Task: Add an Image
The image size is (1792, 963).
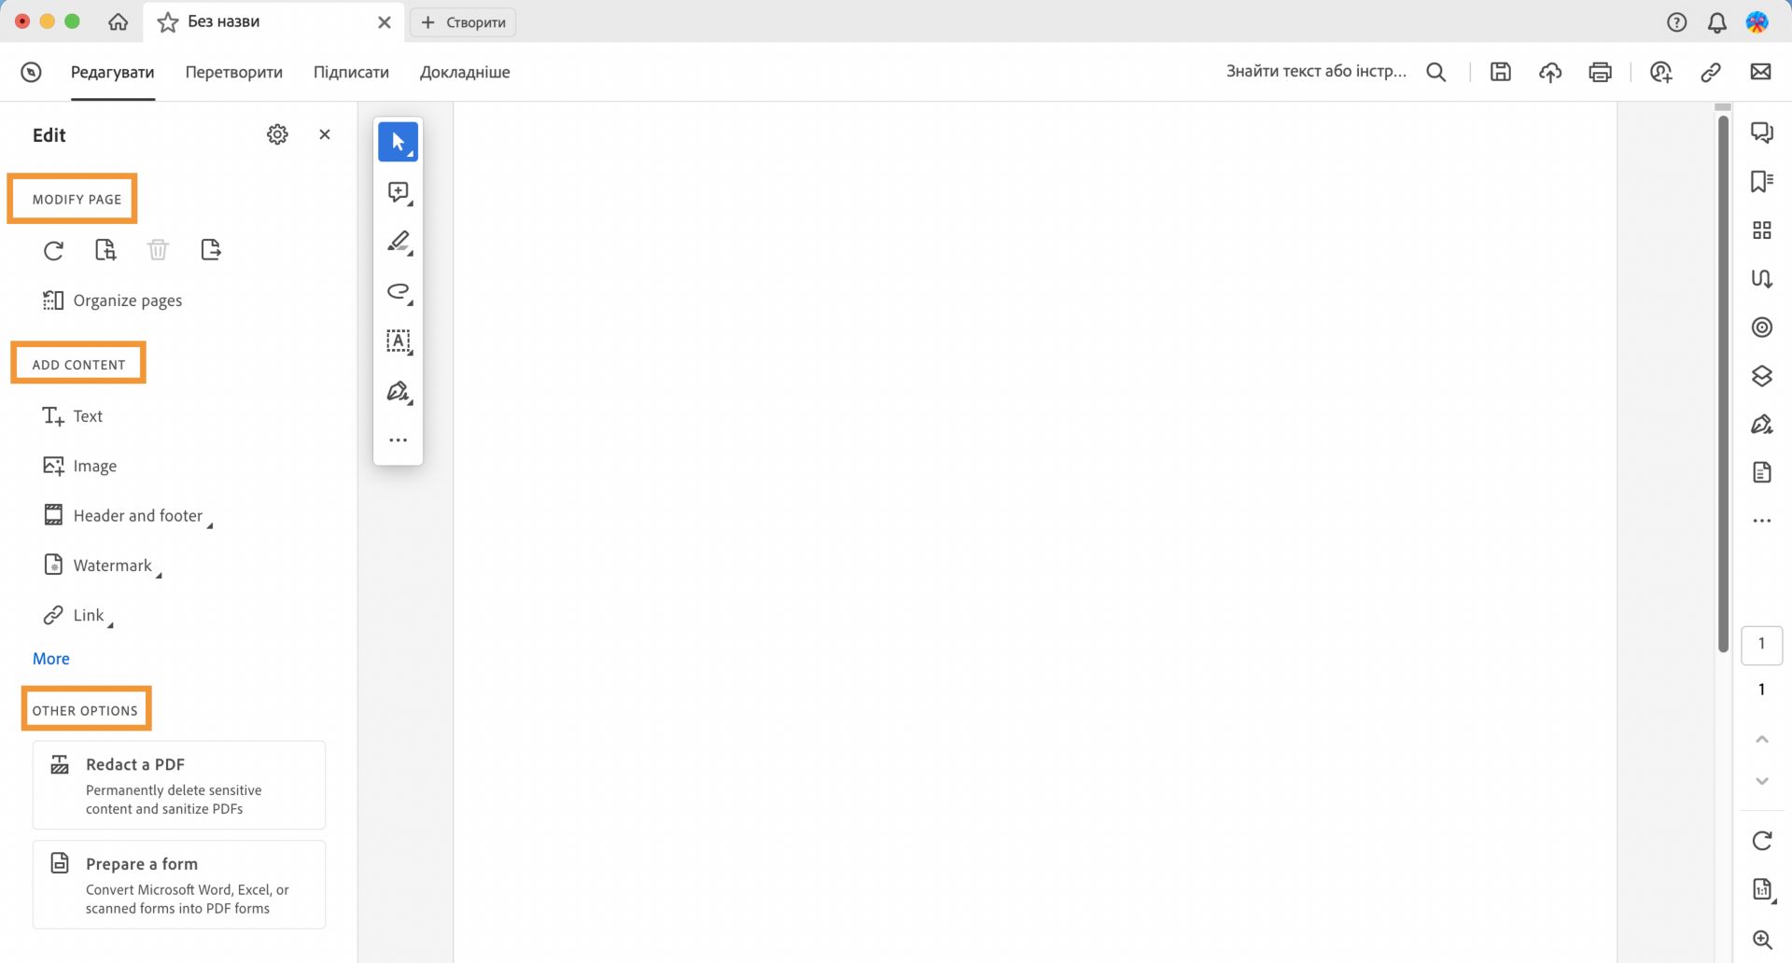Action: [x=80, y=466]
